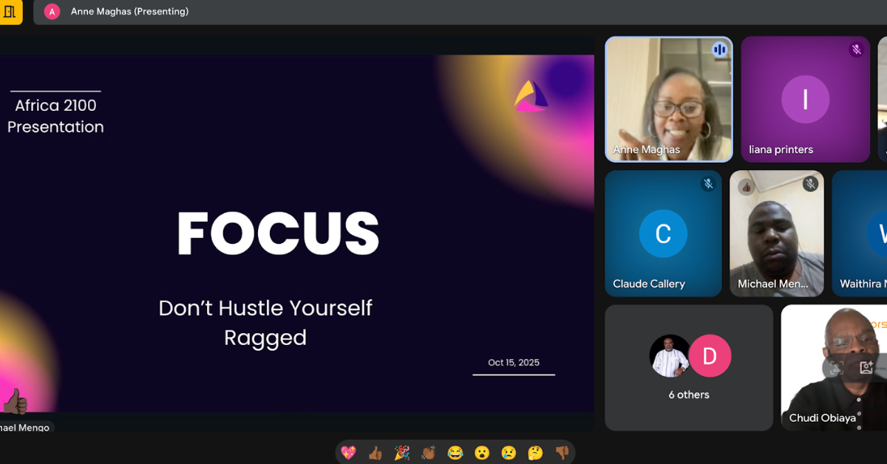Screen dimensions: 887x464
Task: React with the thumbs up emoji in reaction bar
Action: (375, 452)
